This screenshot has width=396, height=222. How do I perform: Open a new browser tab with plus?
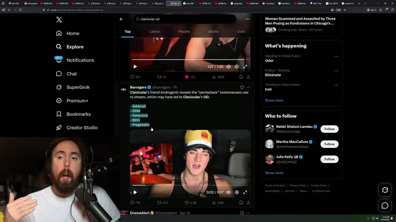[359, 3]
